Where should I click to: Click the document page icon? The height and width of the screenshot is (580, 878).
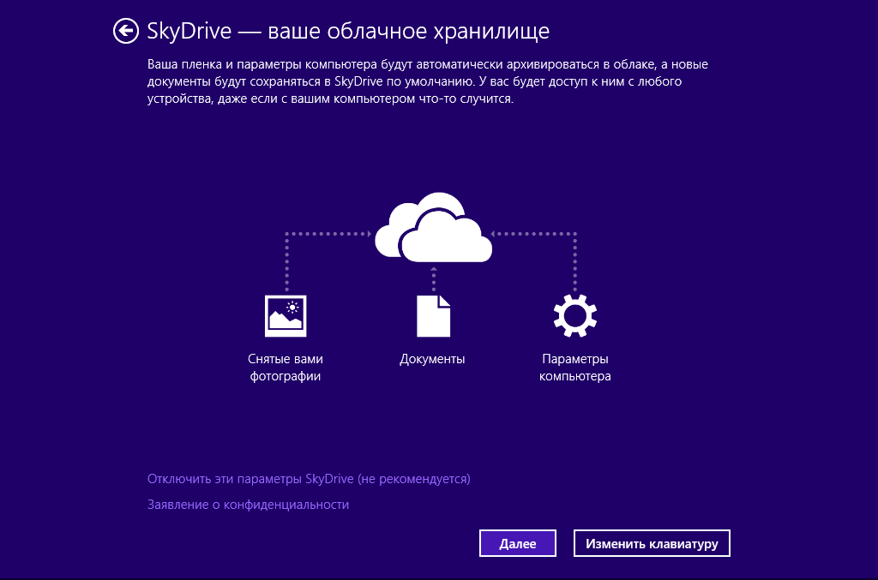click(x=433, y=316)
